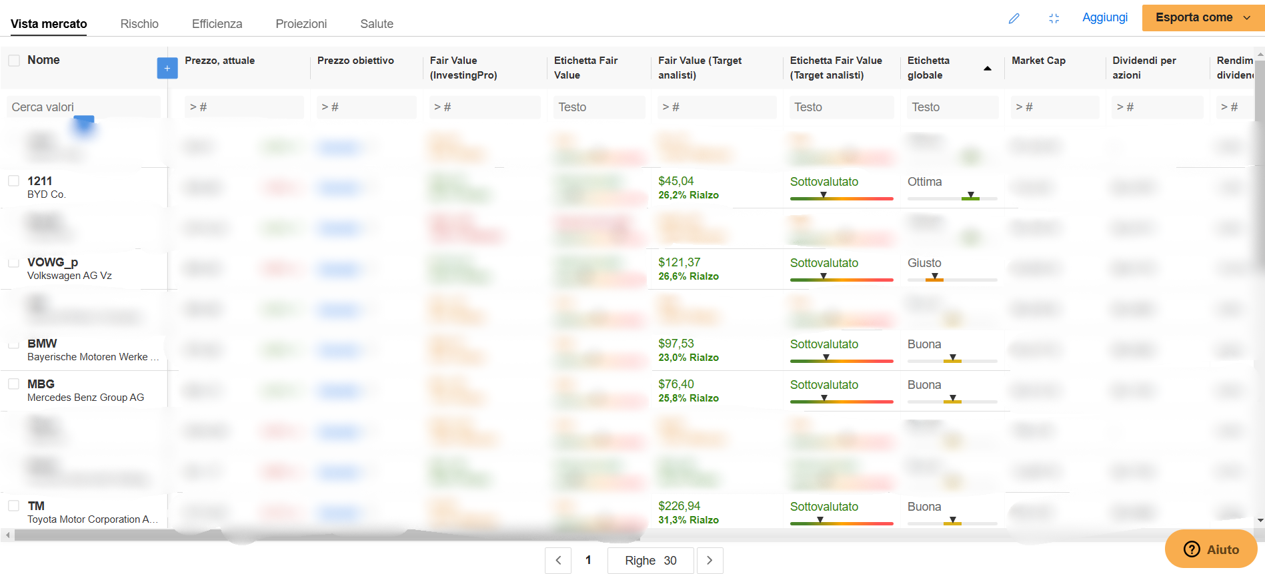The width and height of the screenshot is (1265, 574).
Task: Click the Etichetta Fair Value Testo filter
Action: pyautogui.click(x=599, y=107)
